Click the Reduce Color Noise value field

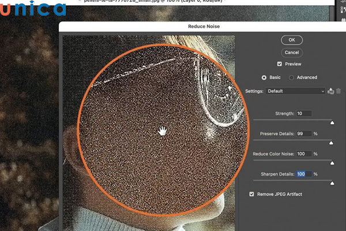click(303, 154)
